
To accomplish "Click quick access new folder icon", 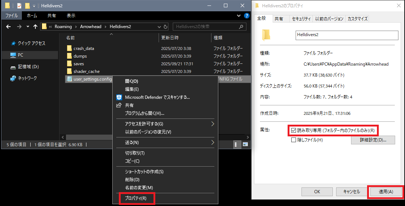I will click(x=27, y=5).
